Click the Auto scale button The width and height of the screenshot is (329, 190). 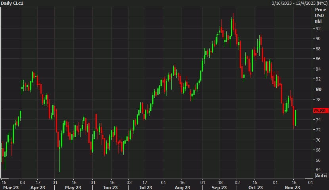tap(321, 176)
